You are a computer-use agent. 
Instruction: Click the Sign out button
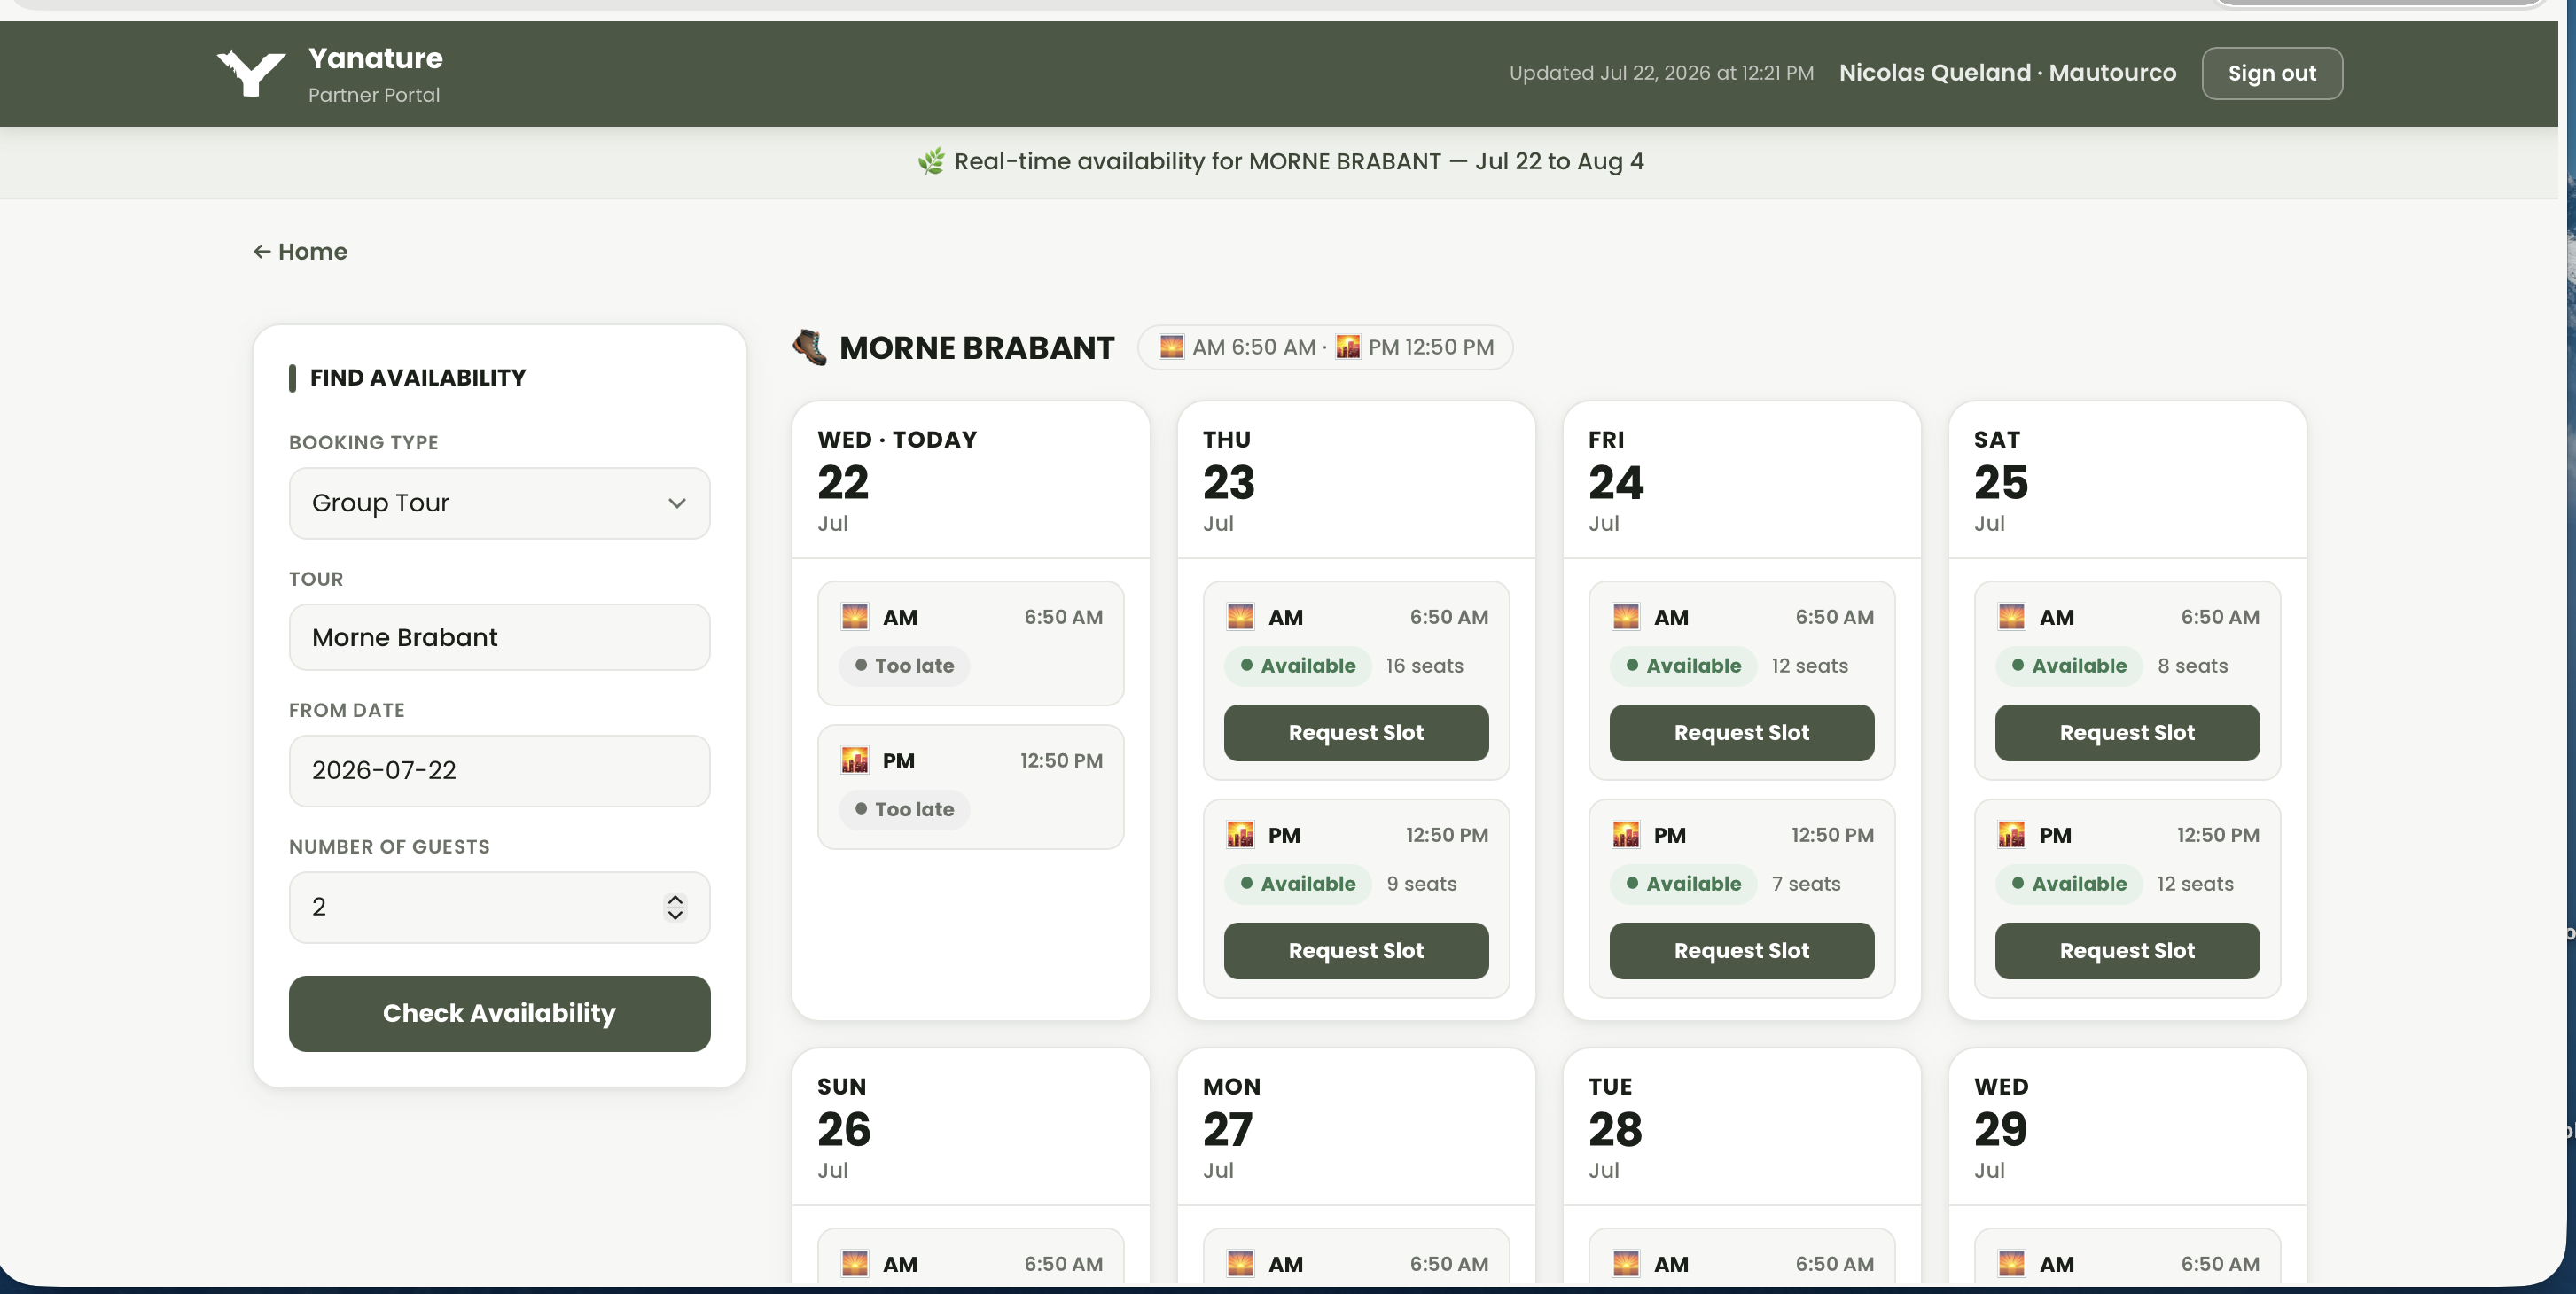click(x=2271, y=73)
